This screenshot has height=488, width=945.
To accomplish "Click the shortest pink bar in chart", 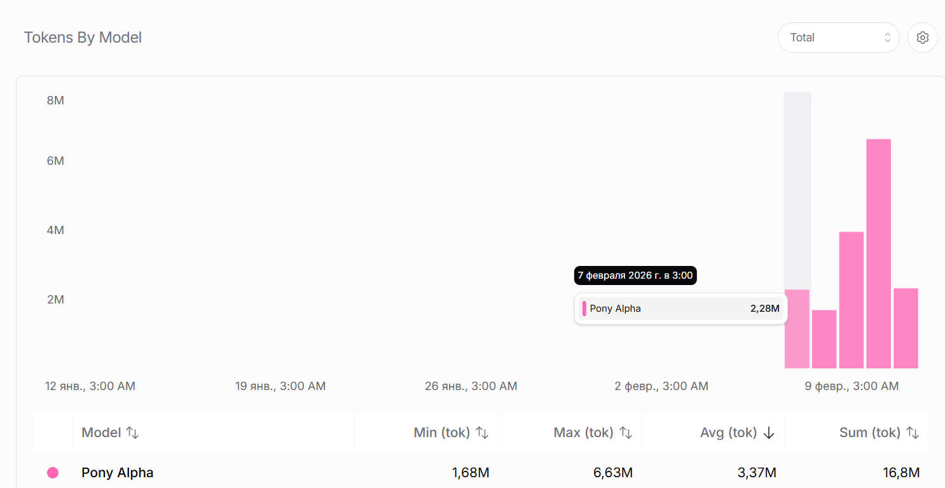I will pos(824,339).
